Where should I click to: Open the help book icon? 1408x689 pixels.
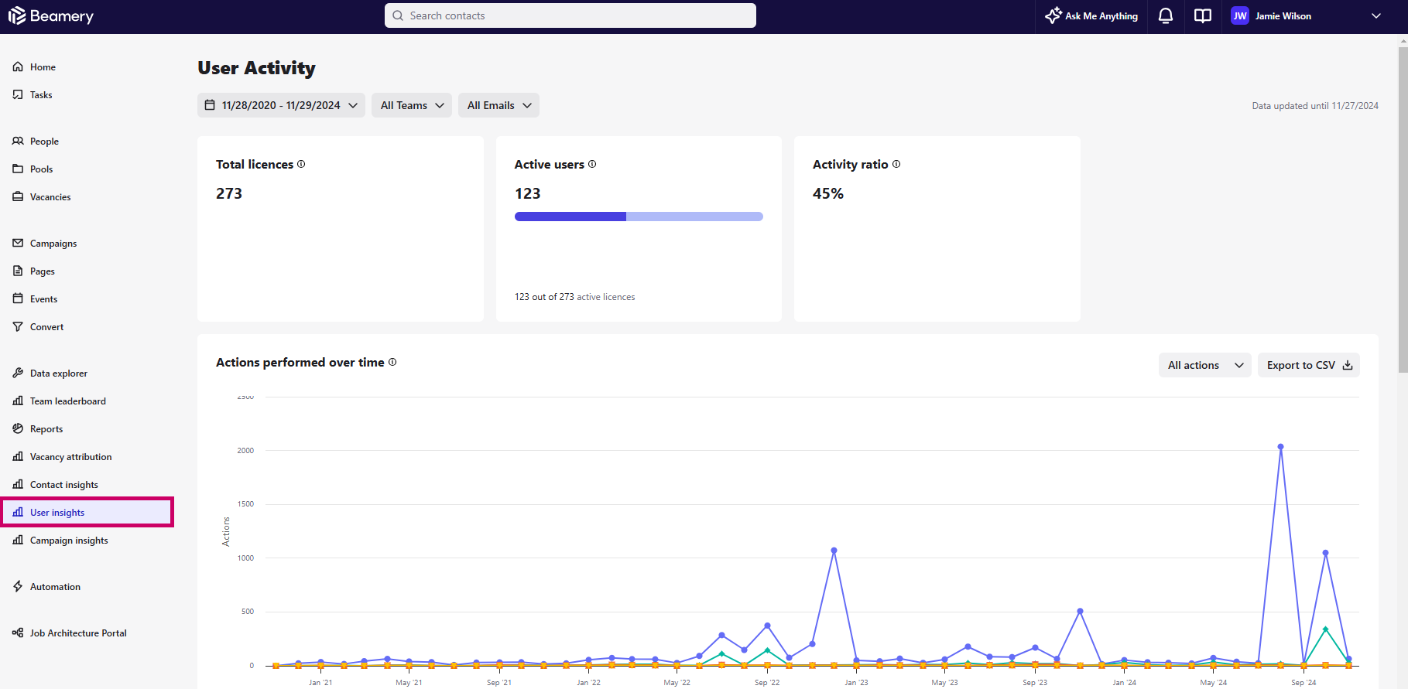1202,16
